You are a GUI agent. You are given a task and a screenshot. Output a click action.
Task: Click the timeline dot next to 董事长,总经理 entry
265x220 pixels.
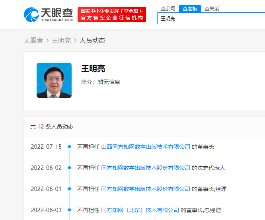[69, 210]
